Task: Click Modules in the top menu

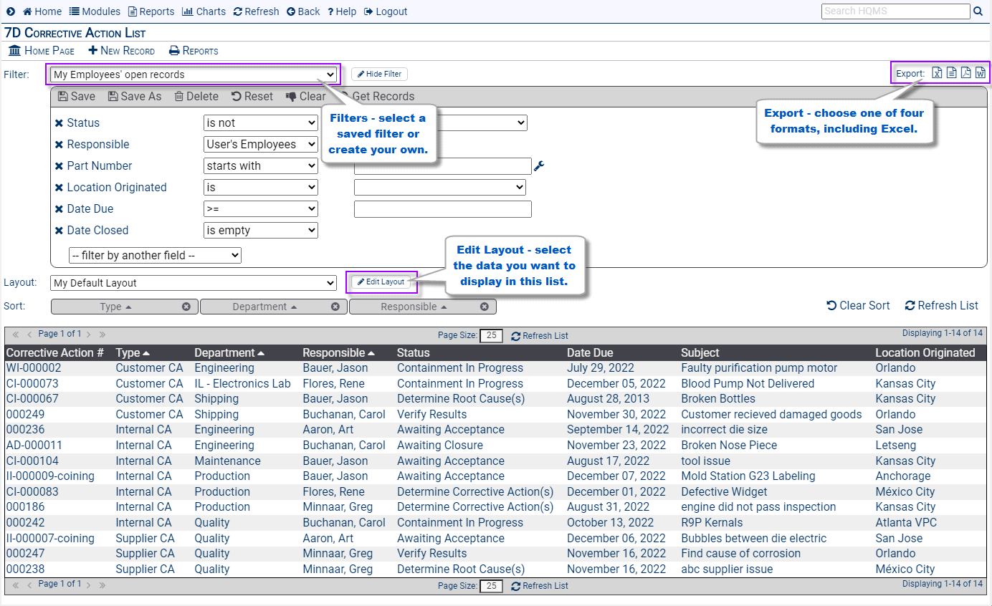Action: tap(95, 11)
